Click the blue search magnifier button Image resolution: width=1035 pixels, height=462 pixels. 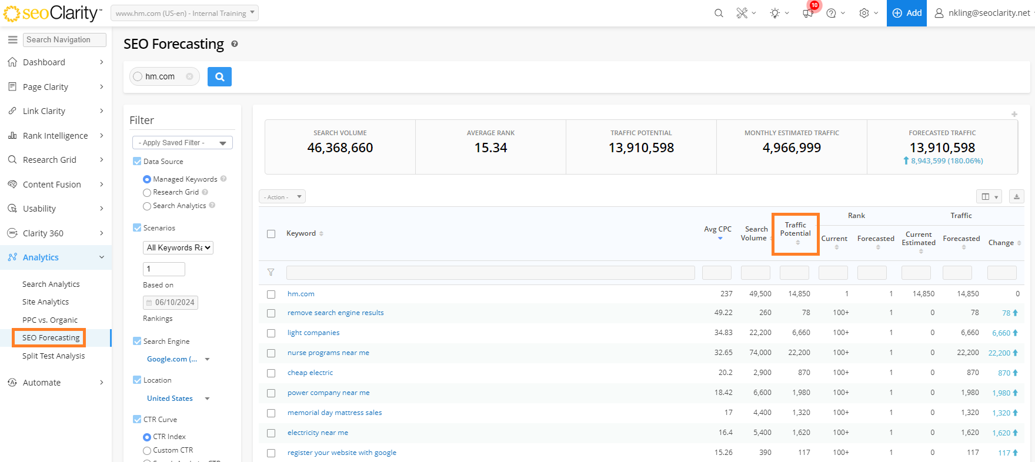point(219,76)
